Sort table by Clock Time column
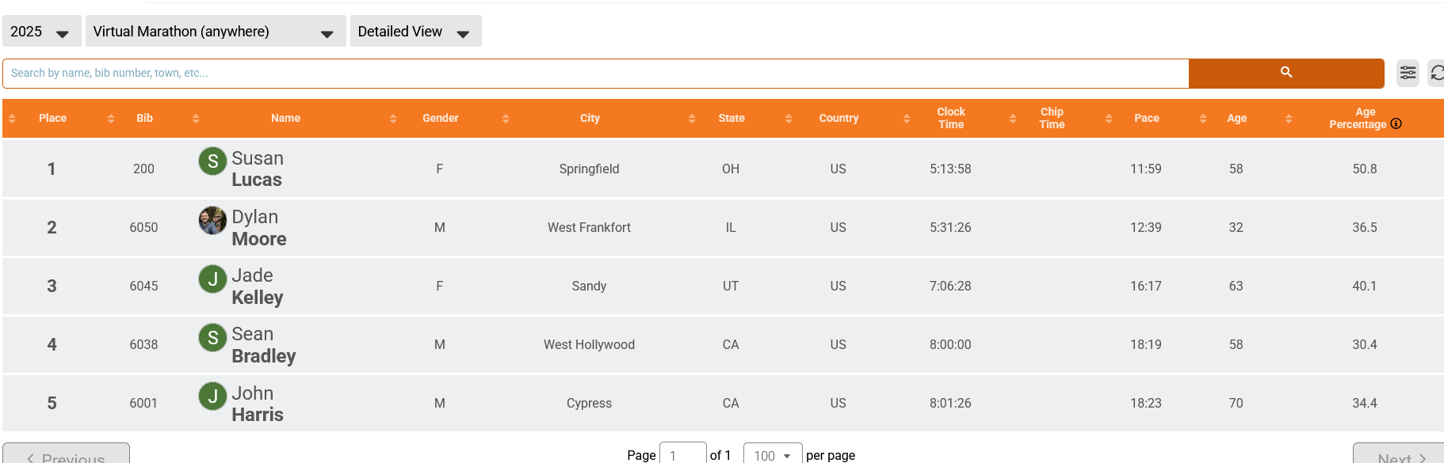This screenshot has height=463, width=1444. (x=950, y=118)
